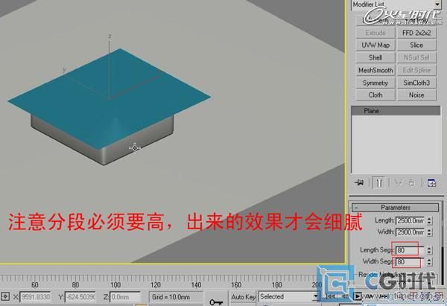447x306 pixels.
Task: Toggle Absolute Mode Transform Type-In icon
Action: 5,296
